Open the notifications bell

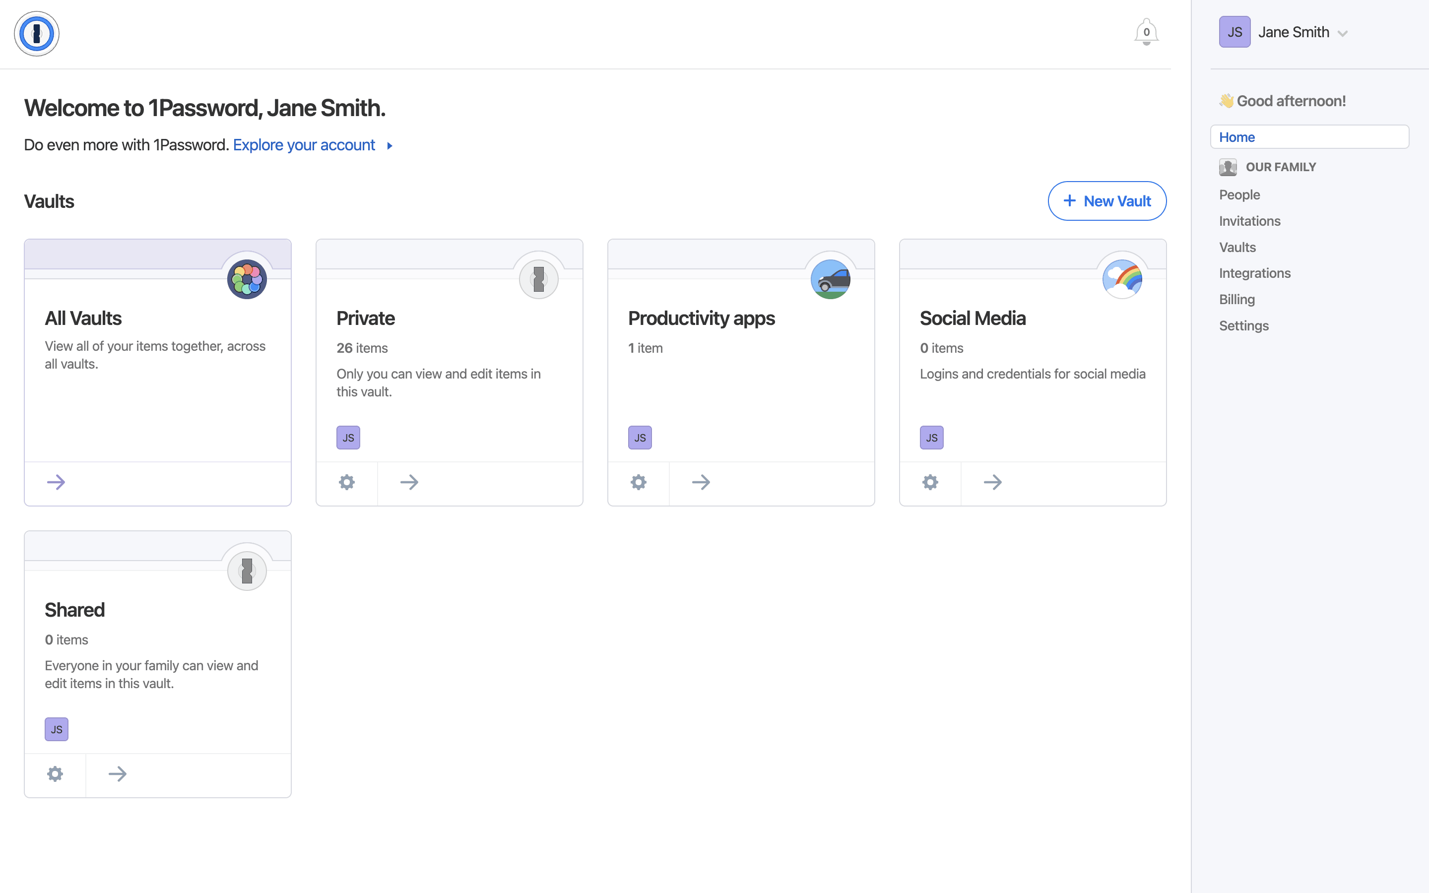[x=1146, y=32]
